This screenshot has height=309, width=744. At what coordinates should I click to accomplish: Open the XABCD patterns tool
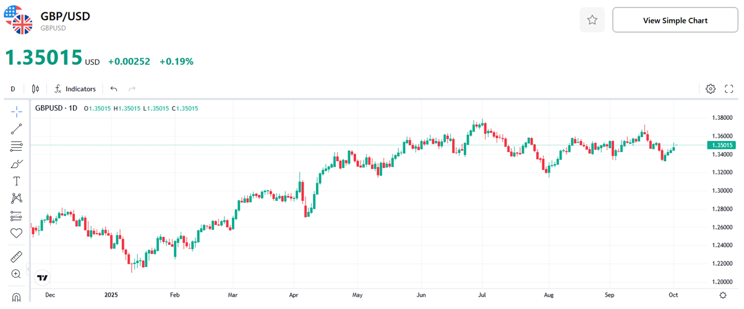coord(17,198)
